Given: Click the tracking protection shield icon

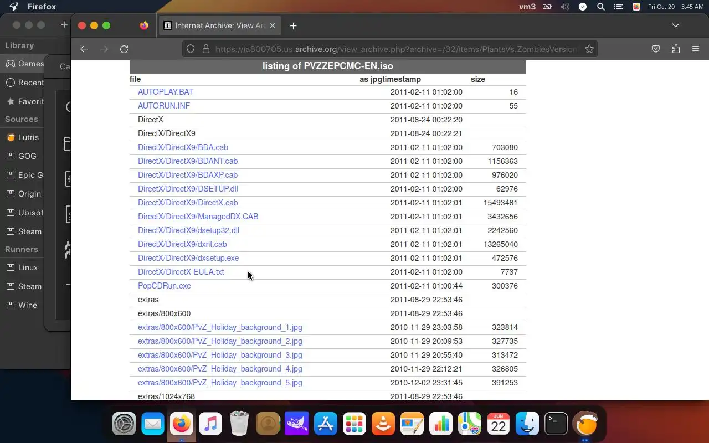Looking at the screenshot, I should coord(191,49).
